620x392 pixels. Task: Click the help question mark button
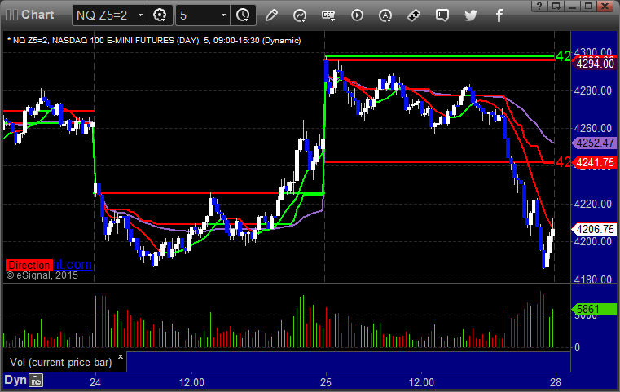coord(538,6)
